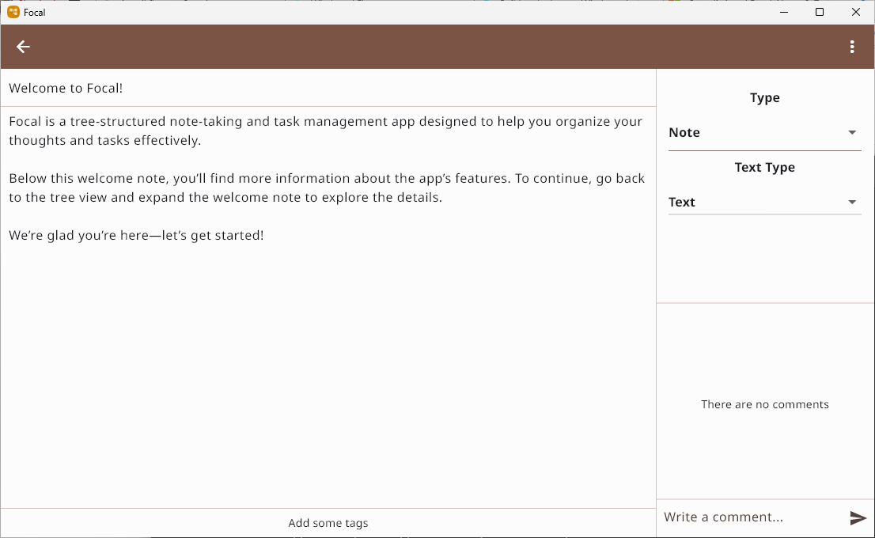Close the Focal window
The width and height of the screenshot is (875, 538).
[x=856, y=12]
